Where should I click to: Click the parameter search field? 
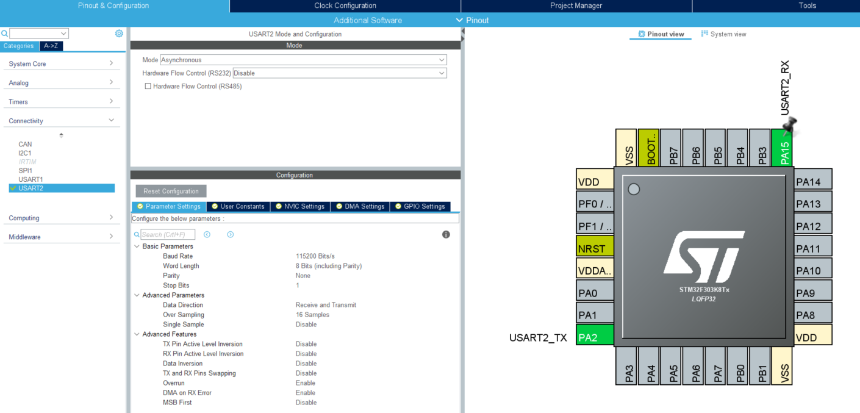168,234
